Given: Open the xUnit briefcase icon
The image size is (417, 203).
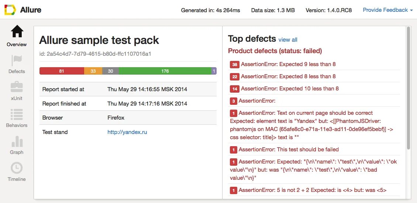Looking at the screenshot, I should (17, 87).
